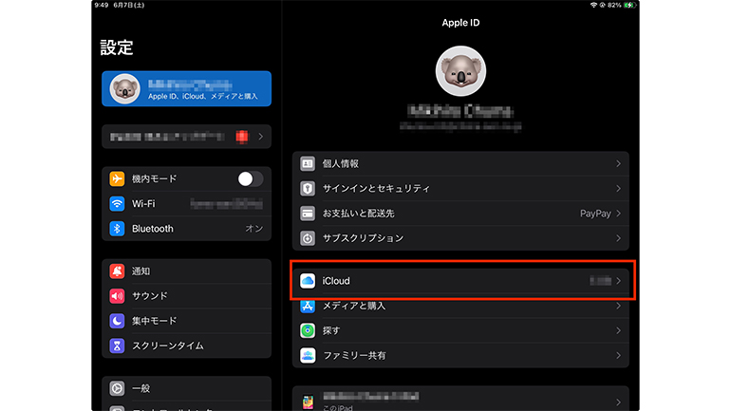Tap the お支払いと配送先 card icon
The image size is (731, 411).
[x=308, y=214]
